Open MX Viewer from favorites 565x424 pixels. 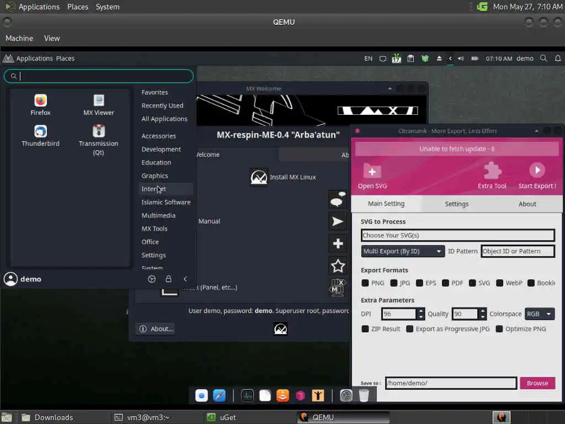click(98, 105)
